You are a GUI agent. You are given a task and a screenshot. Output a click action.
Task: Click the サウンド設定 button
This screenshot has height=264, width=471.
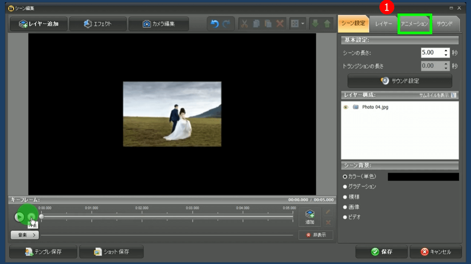[x=400, y=81]
